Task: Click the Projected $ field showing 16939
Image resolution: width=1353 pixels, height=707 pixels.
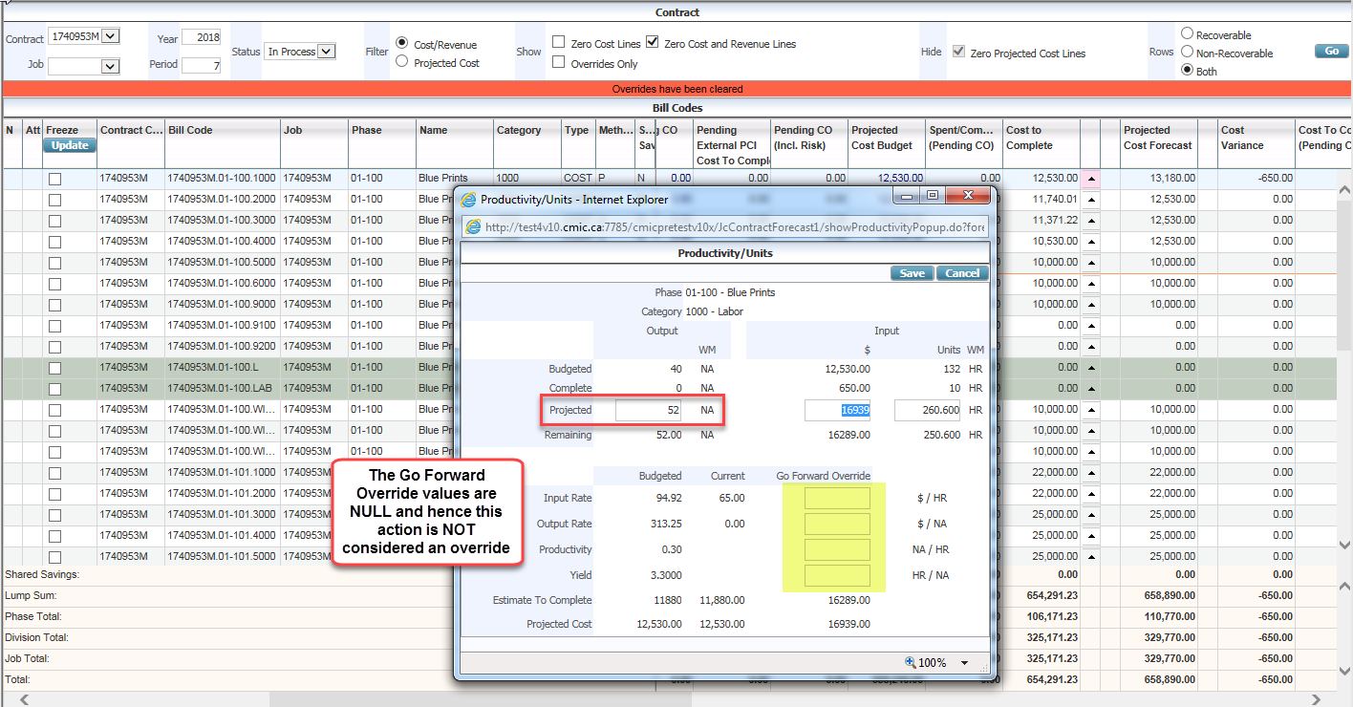Action: (x=837, y=410)
